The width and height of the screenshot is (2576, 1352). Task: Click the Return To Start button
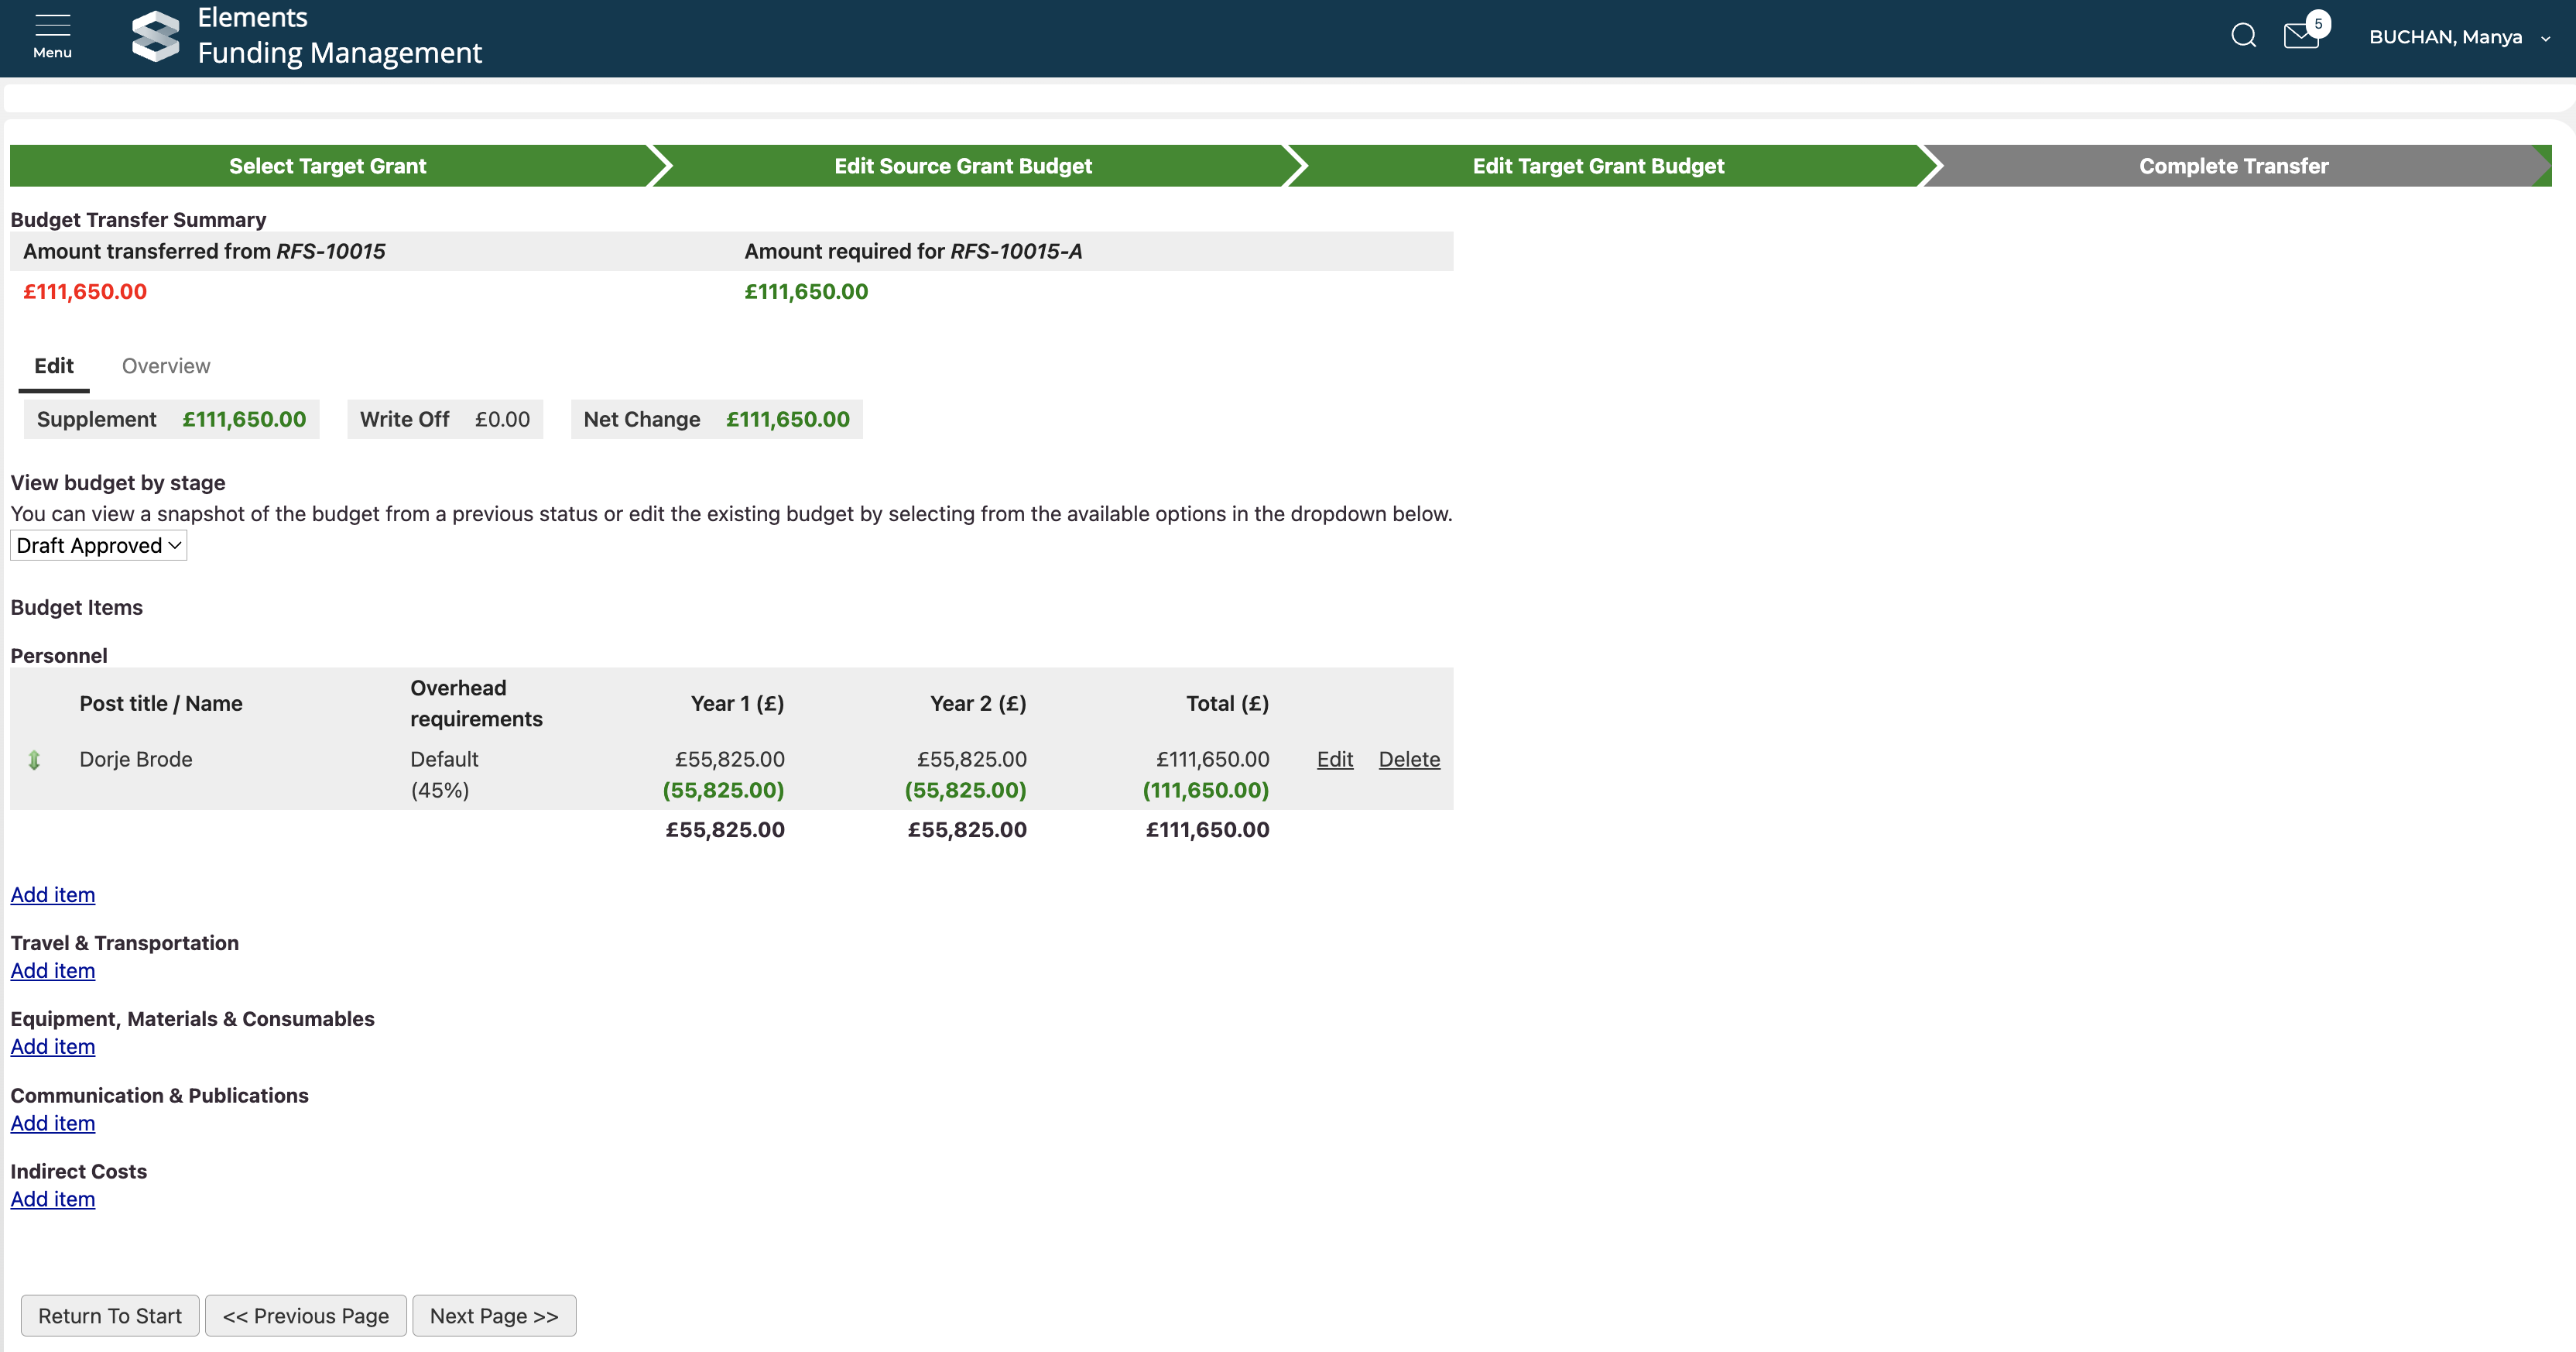[x=110, y=1316]
